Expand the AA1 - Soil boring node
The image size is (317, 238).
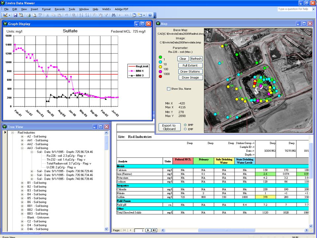22,140
